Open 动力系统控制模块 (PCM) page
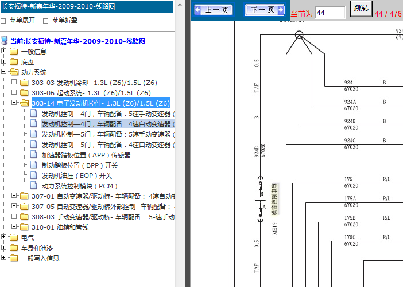This screenshot has height=287, width=403. (x=79, y=186)
